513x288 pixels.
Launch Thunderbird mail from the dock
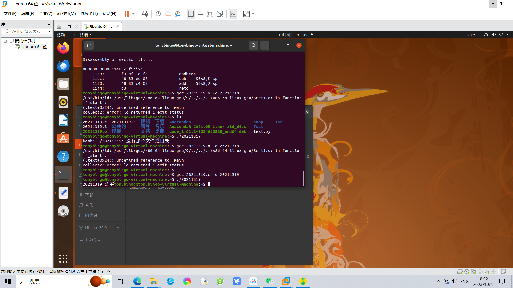click(x=63, y=66)
